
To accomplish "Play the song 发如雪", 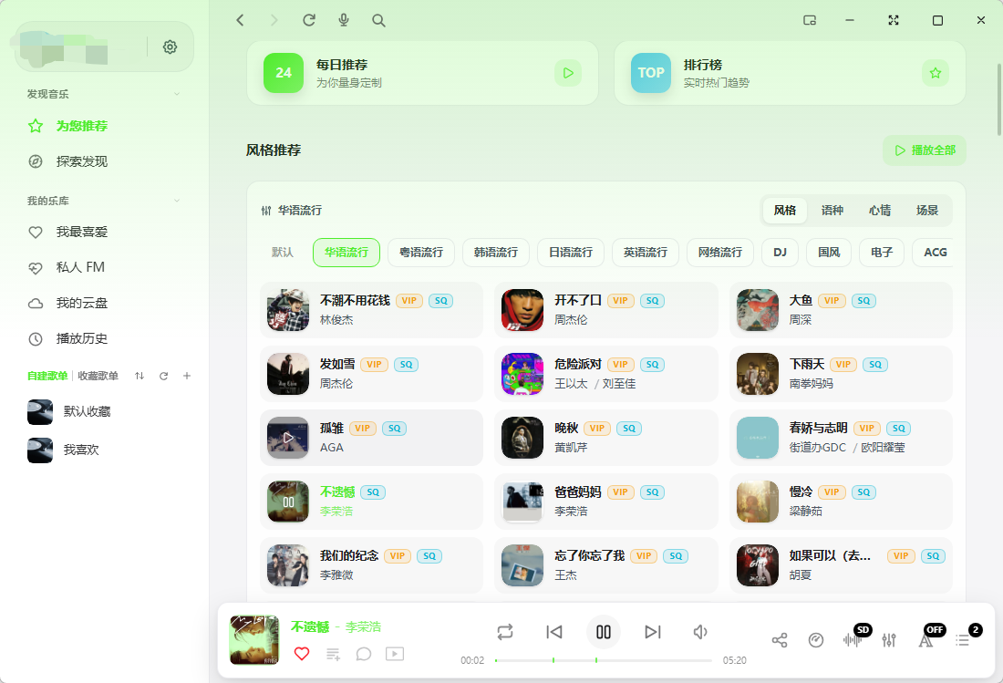I will [371, 374].
